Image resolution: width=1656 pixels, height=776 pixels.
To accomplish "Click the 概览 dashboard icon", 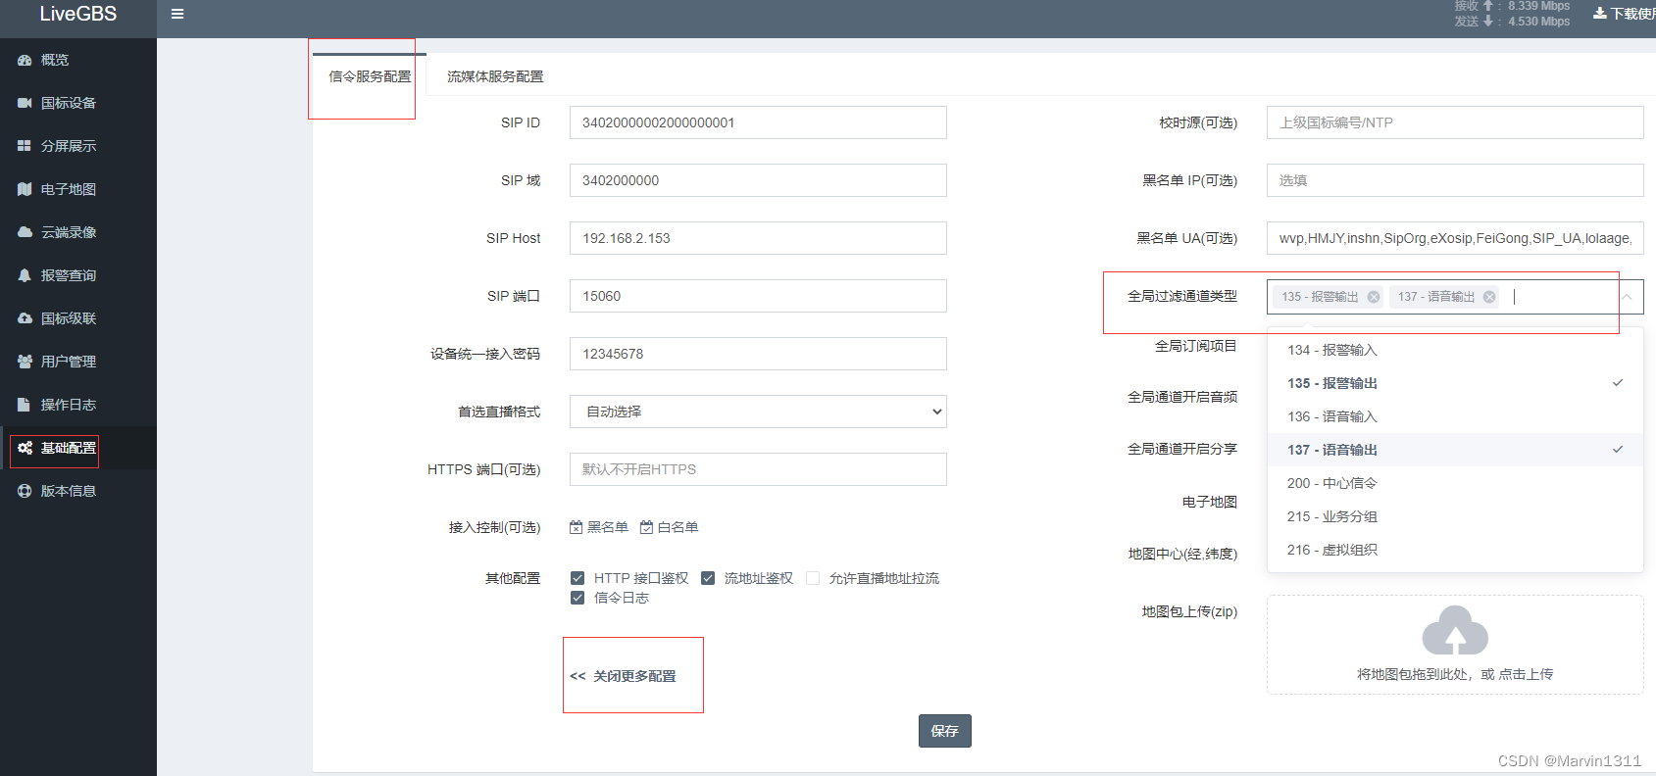I will [x=25, y=60].
